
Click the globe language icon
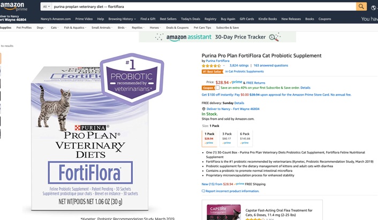373,8
